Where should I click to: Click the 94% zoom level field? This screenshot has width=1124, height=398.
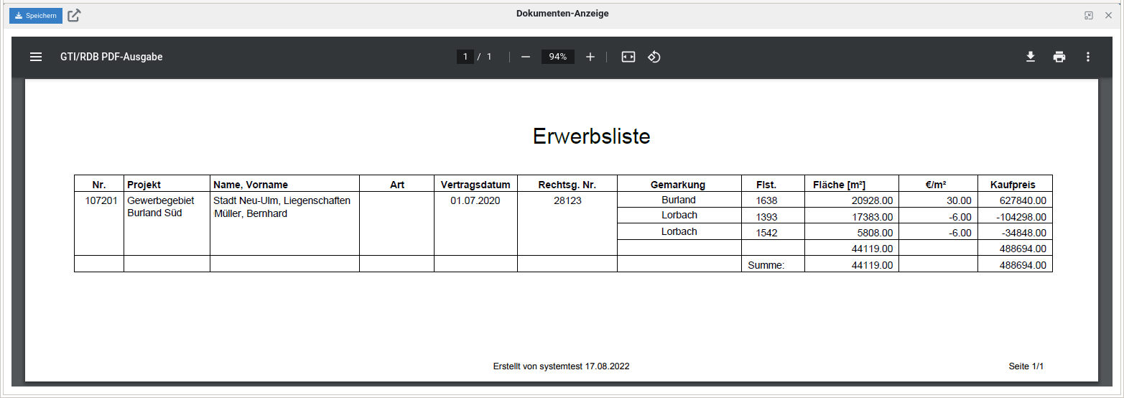tap(557, 57)
